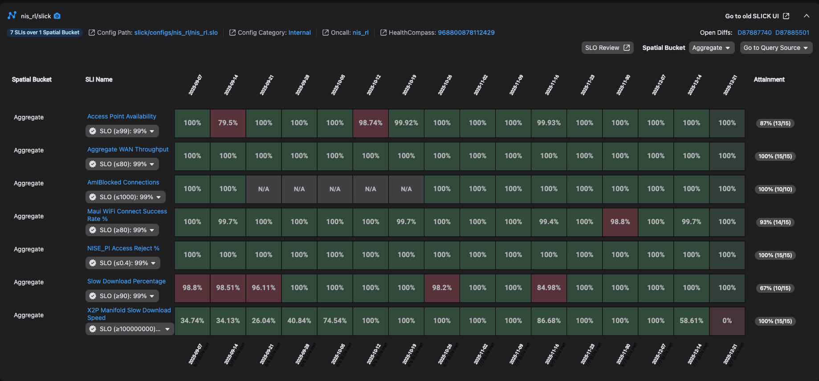Image resolution: width=819 pixels, height=381 pixels.
Task: Open the Aggregate WAN Throughput SLI link
Action: pos(128,149)
